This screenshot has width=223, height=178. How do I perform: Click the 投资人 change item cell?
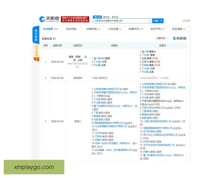coord(78,121)
